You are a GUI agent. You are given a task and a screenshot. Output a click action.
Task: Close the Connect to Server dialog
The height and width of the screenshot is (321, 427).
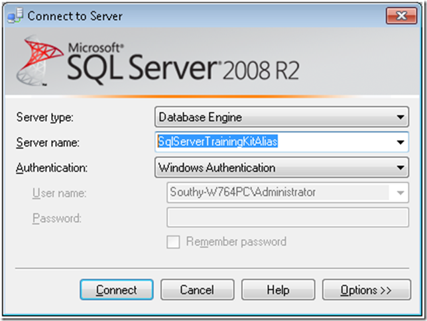point(401,15)
